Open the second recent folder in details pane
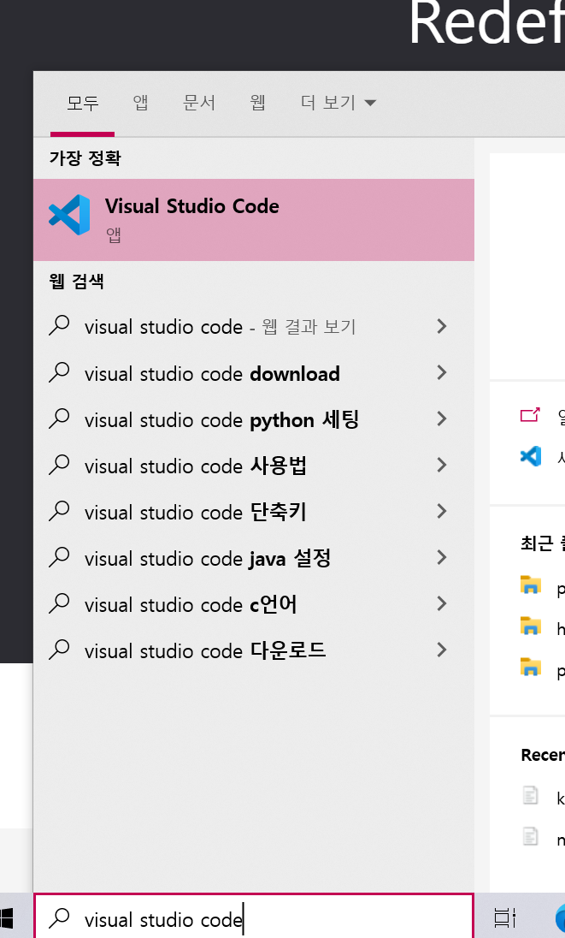The image size is (565, 938). (530, 626)
